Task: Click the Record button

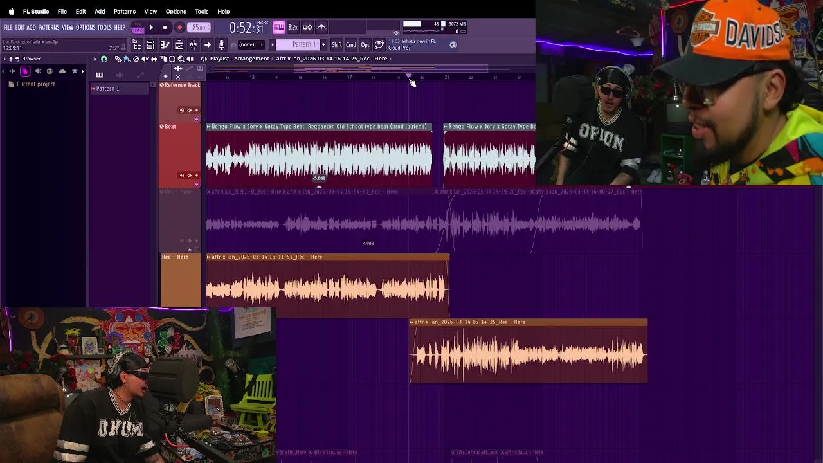Action: pyautogui.click(x=179, y=27)
